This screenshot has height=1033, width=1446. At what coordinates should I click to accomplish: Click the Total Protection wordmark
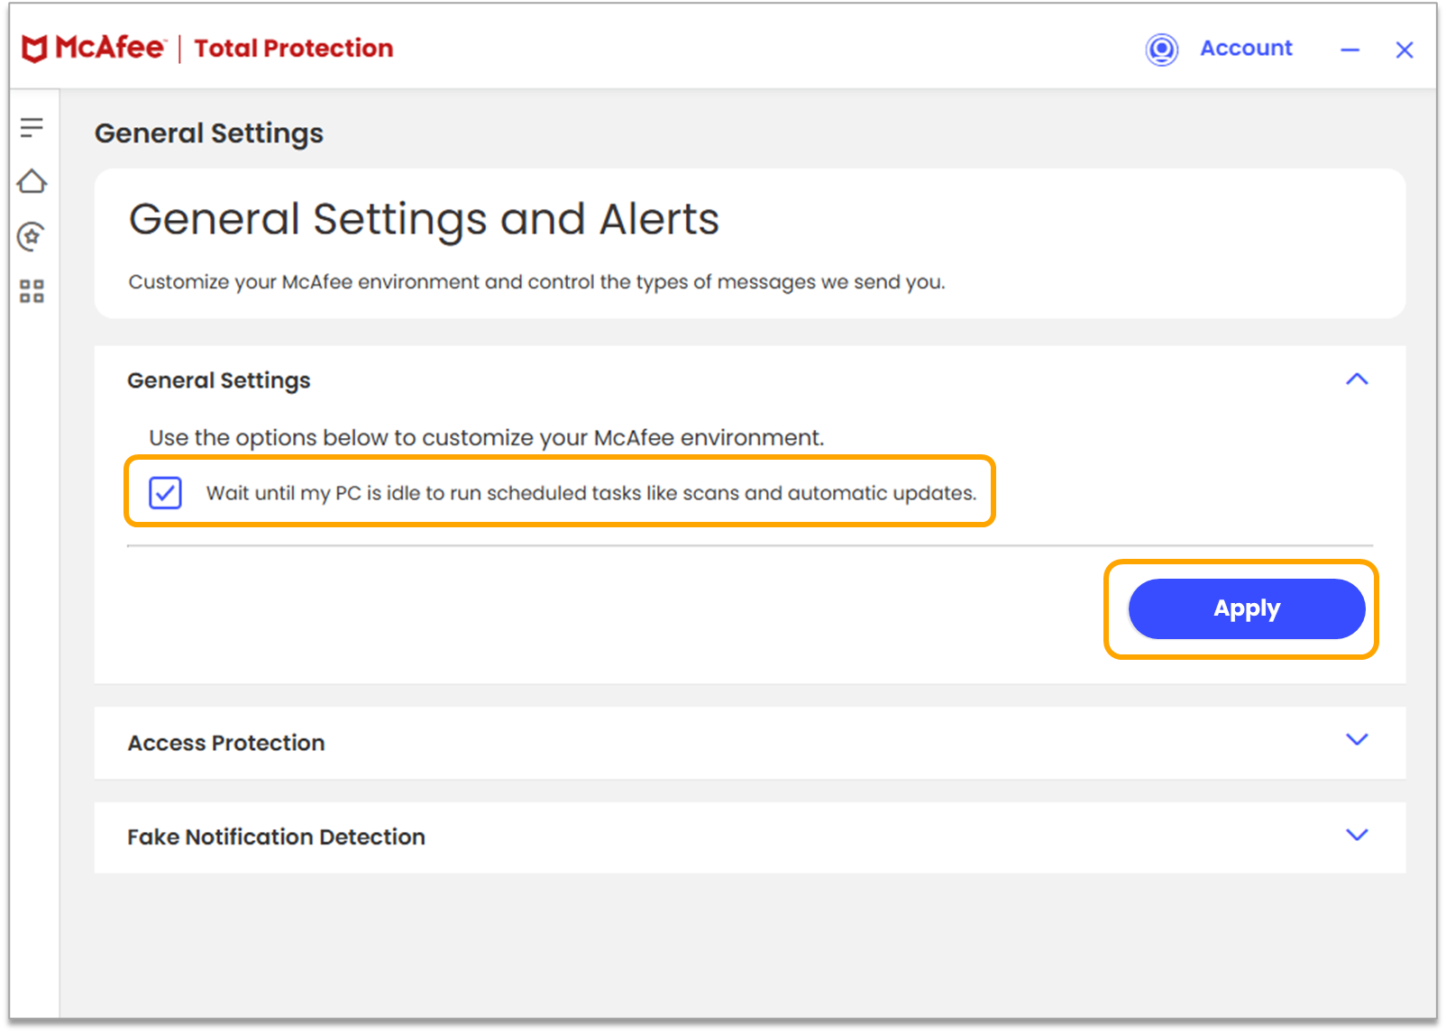point(293,48)
